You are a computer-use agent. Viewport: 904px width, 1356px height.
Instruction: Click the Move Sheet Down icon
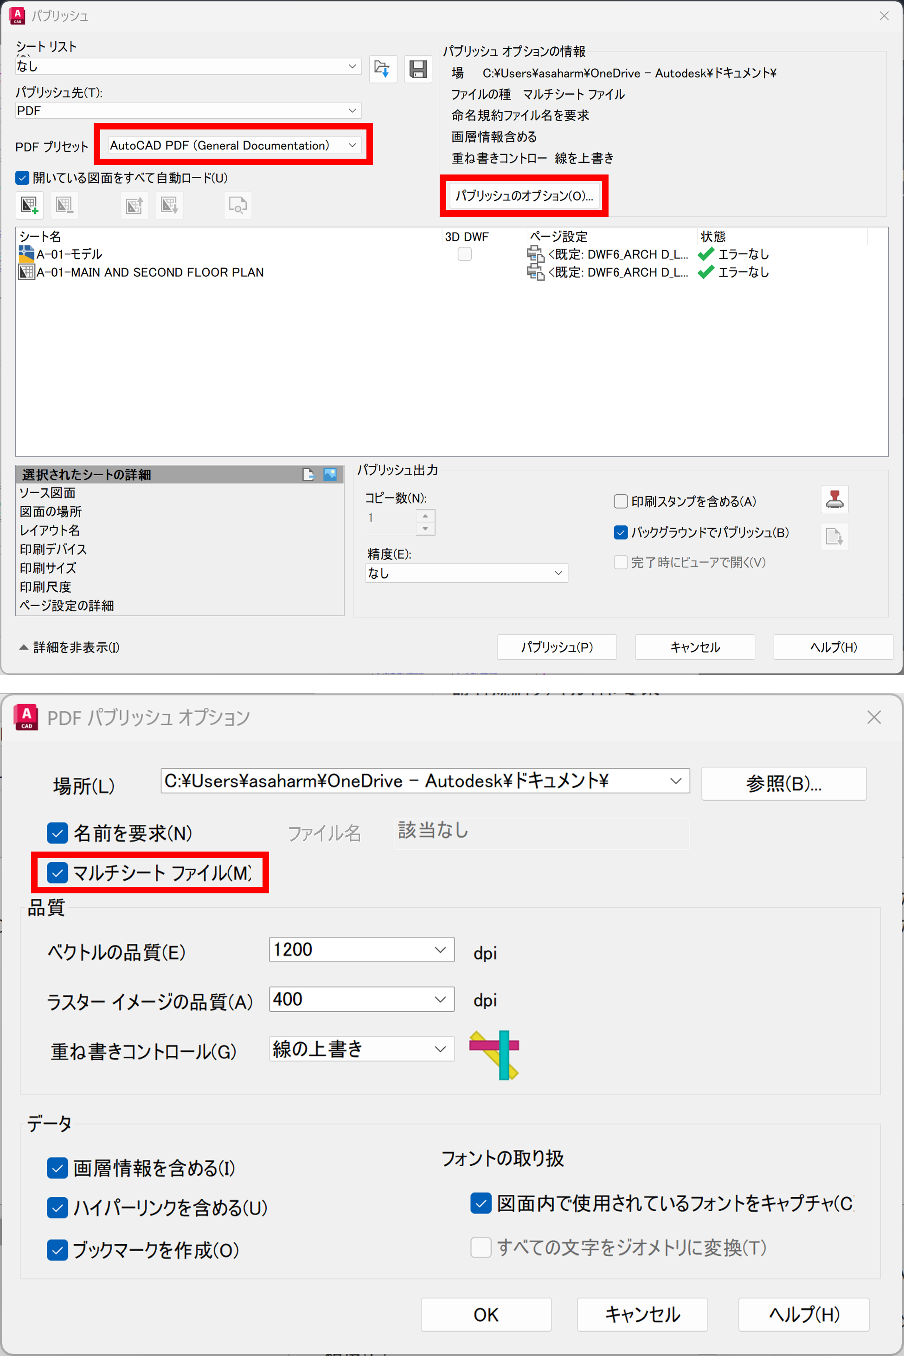[x=169, y=205]
